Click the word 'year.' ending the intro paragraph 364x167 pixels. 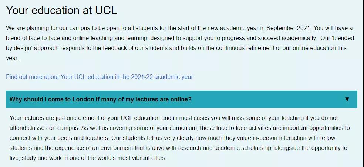pyautogui.click(x=12, y=58)
